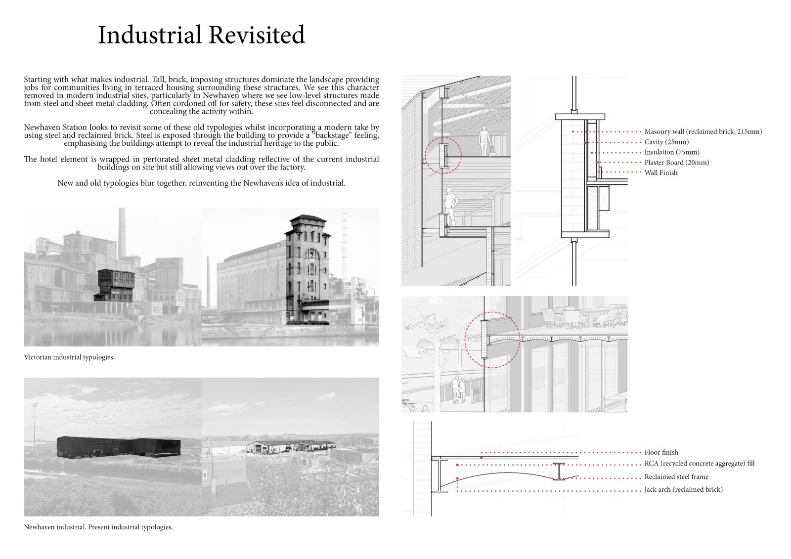Click the red steel I-beam in floor detail
Screen dimensions: 791x559
coord(559,472)
